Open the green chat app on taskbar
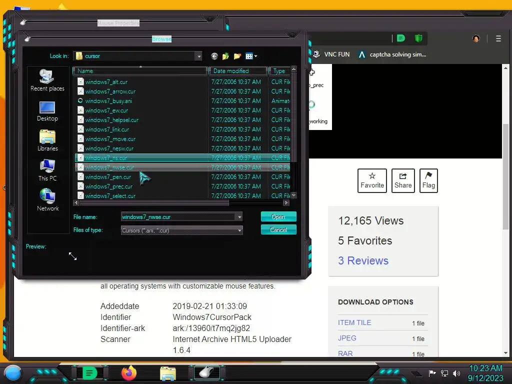Viewport: 512px width, 384px height. point(90,373)
